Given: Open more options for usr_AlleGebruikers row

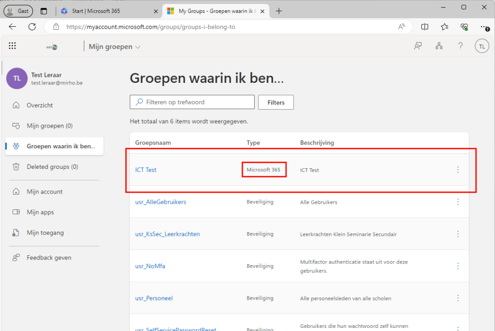Looking at the screenshot, I should tap(458, 202).
